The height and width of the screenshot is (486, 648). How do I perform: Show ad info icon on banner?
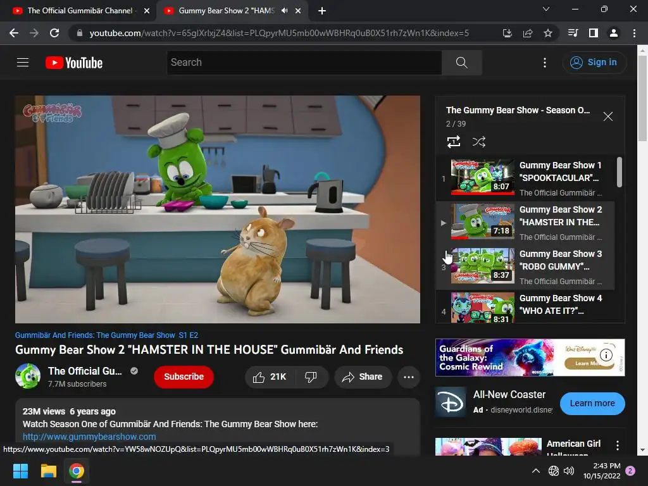[606, 355]
